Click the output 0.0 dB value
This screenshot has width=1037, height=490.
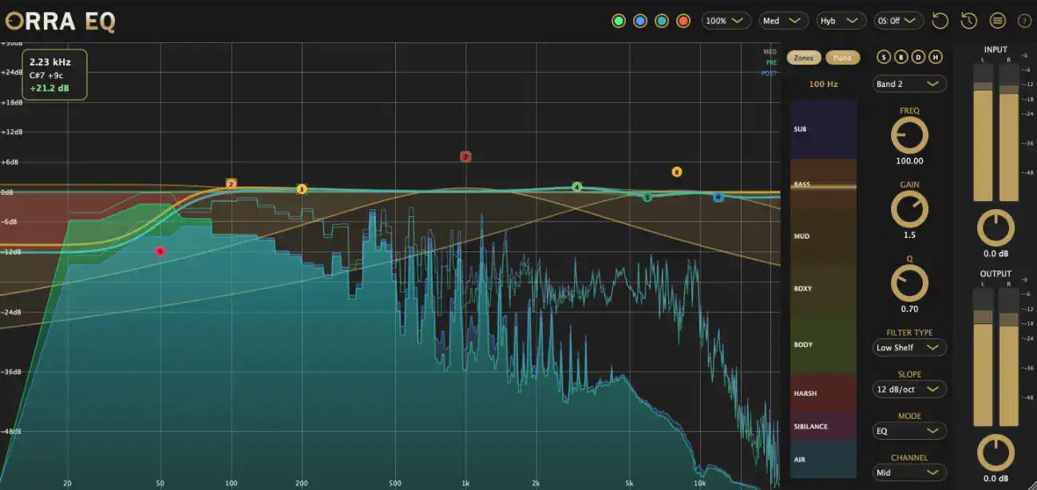click(995, 478)
